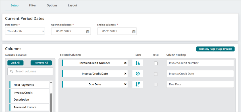Image resolution: width=241 pixels, height=112 pixels.
Task: Switch to the Filter tab
Action: click(x=33, y=5)
